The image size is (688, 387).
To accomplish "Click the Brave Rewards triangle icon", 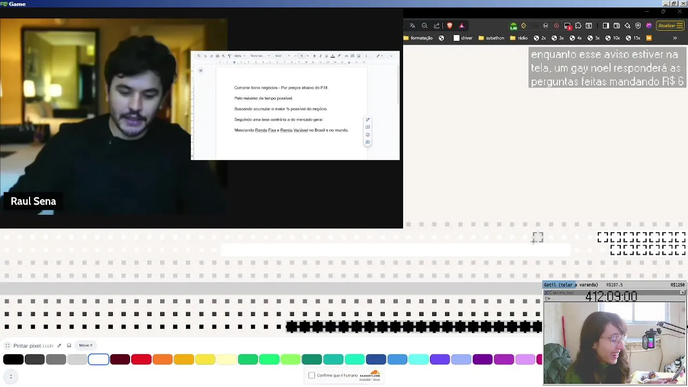I will [461, 25].
